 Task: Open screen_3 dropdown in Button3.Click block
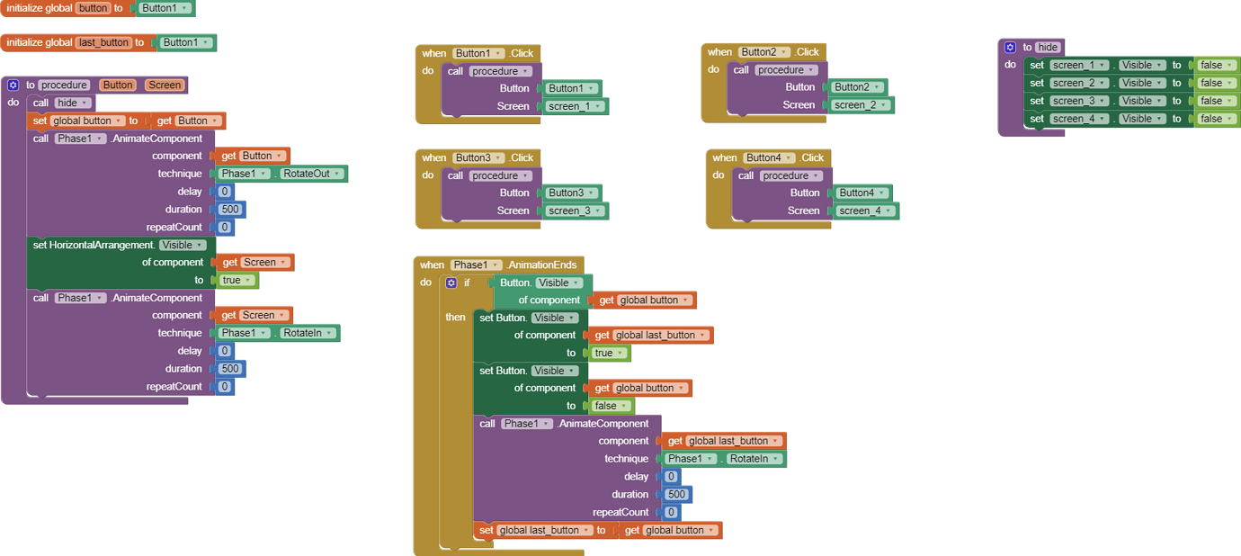[x=576, y=211]
